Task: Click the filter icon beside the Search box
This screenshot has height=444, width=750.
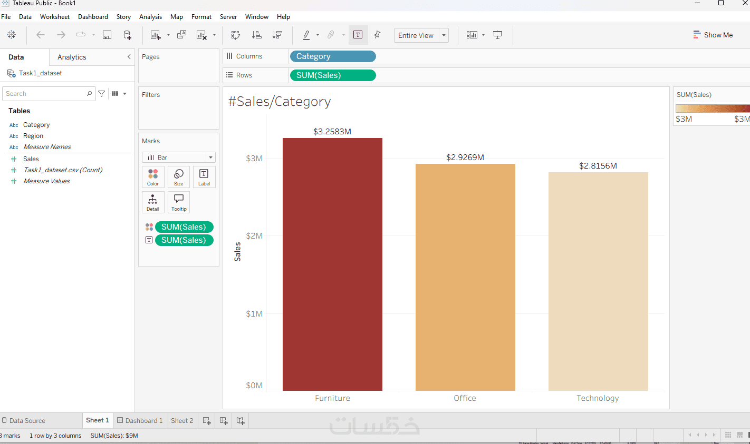Action: 102,94
